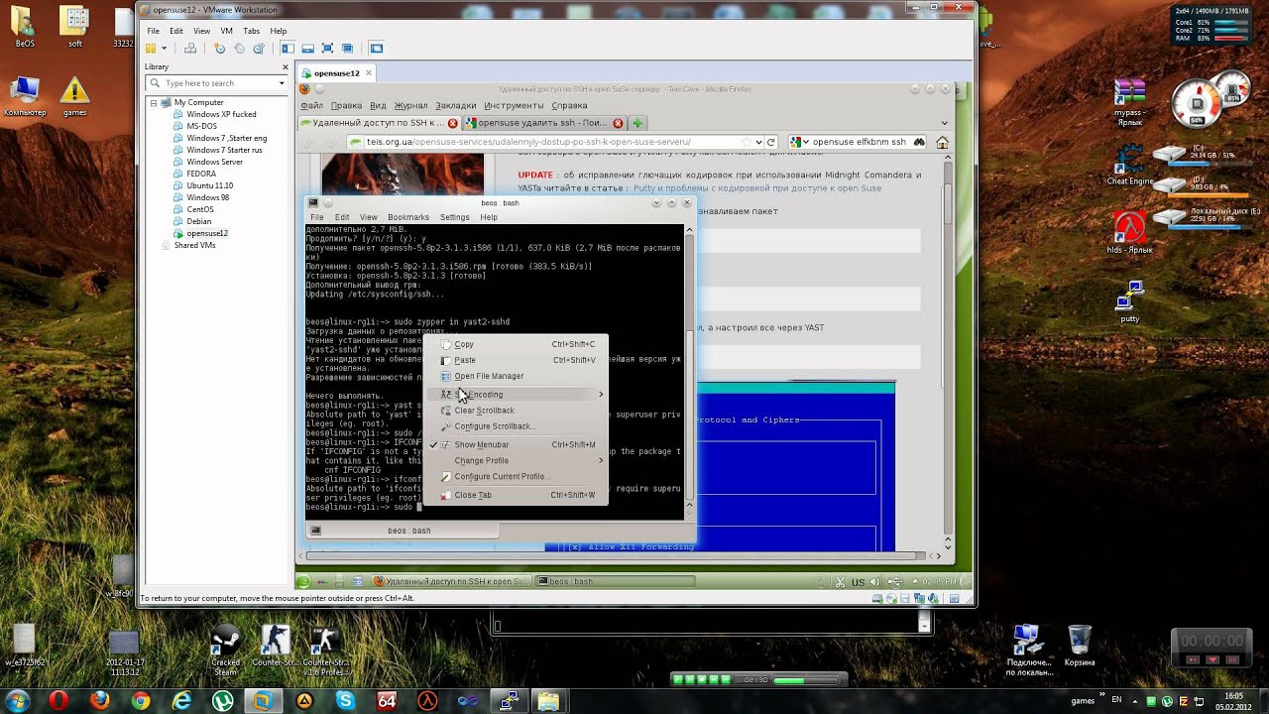Choose Close Tab in context menu

click(517, 495)
